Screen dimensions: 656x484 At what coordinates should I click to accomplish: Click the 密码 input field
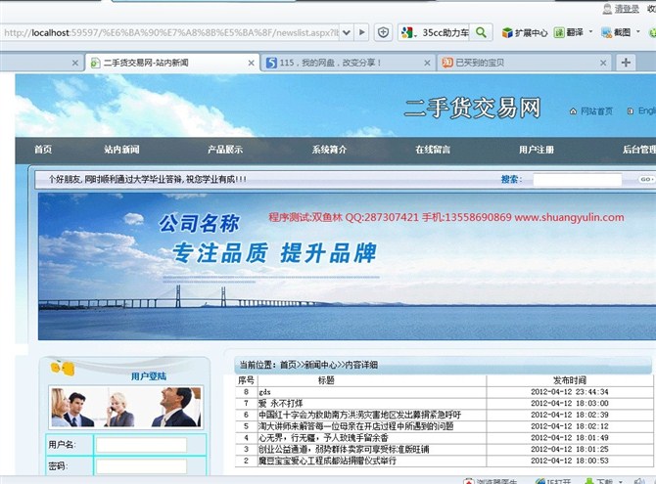pos(141,466)
